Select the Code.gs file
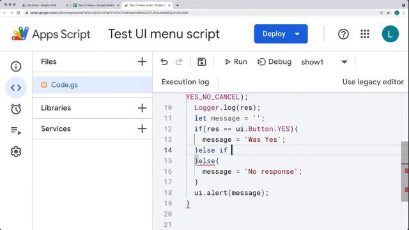The height and width of the screenshot is (230, 409). tap(92, 85)
